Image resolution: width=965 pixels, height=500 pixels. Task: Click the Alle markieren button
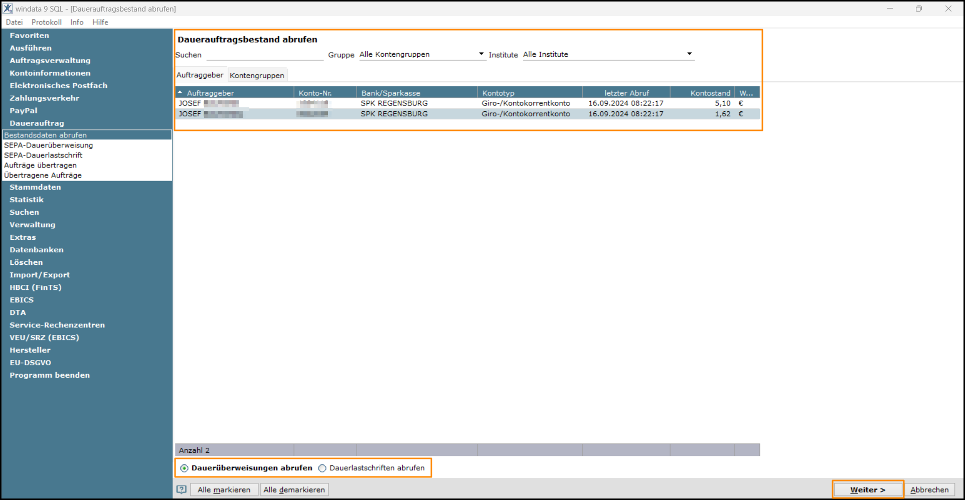click(x=224, y=489)
